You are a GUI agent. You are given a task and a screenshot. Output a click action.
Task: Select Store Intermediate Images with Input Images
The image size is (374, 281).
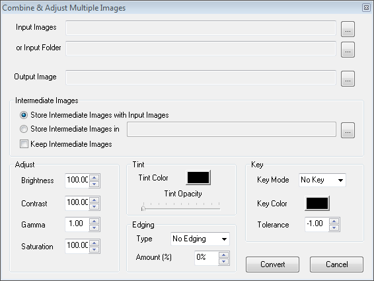coord(94,115)
